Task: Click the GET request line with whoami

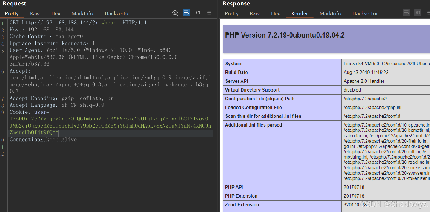Action: coord(78,23)
